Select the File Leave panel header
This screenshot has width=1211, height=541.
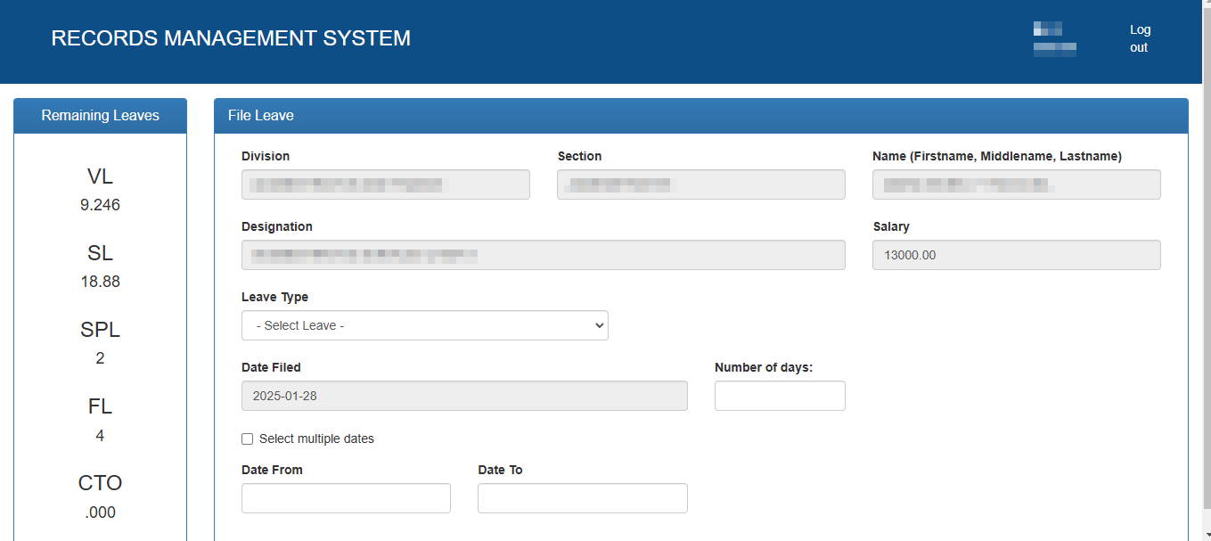point(700,116)
